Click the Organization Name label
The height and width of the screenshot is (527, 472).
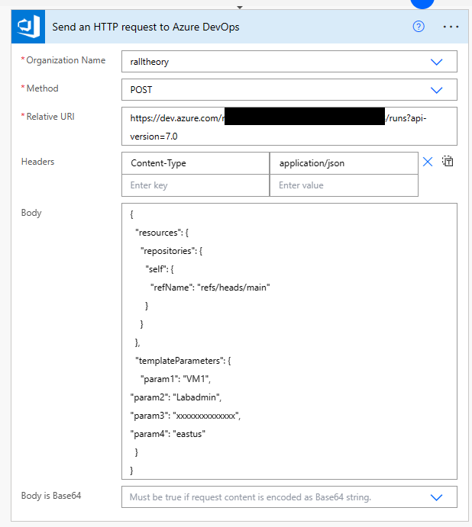point(66,60)
